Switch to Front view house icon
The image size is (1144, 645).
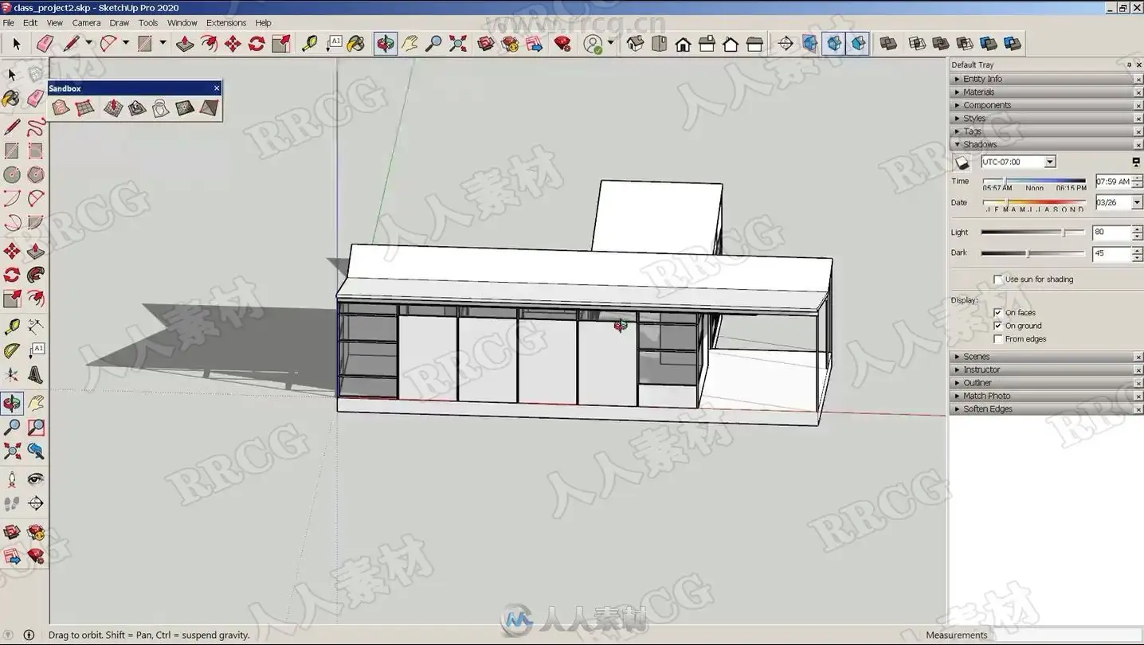click(683, 44)
